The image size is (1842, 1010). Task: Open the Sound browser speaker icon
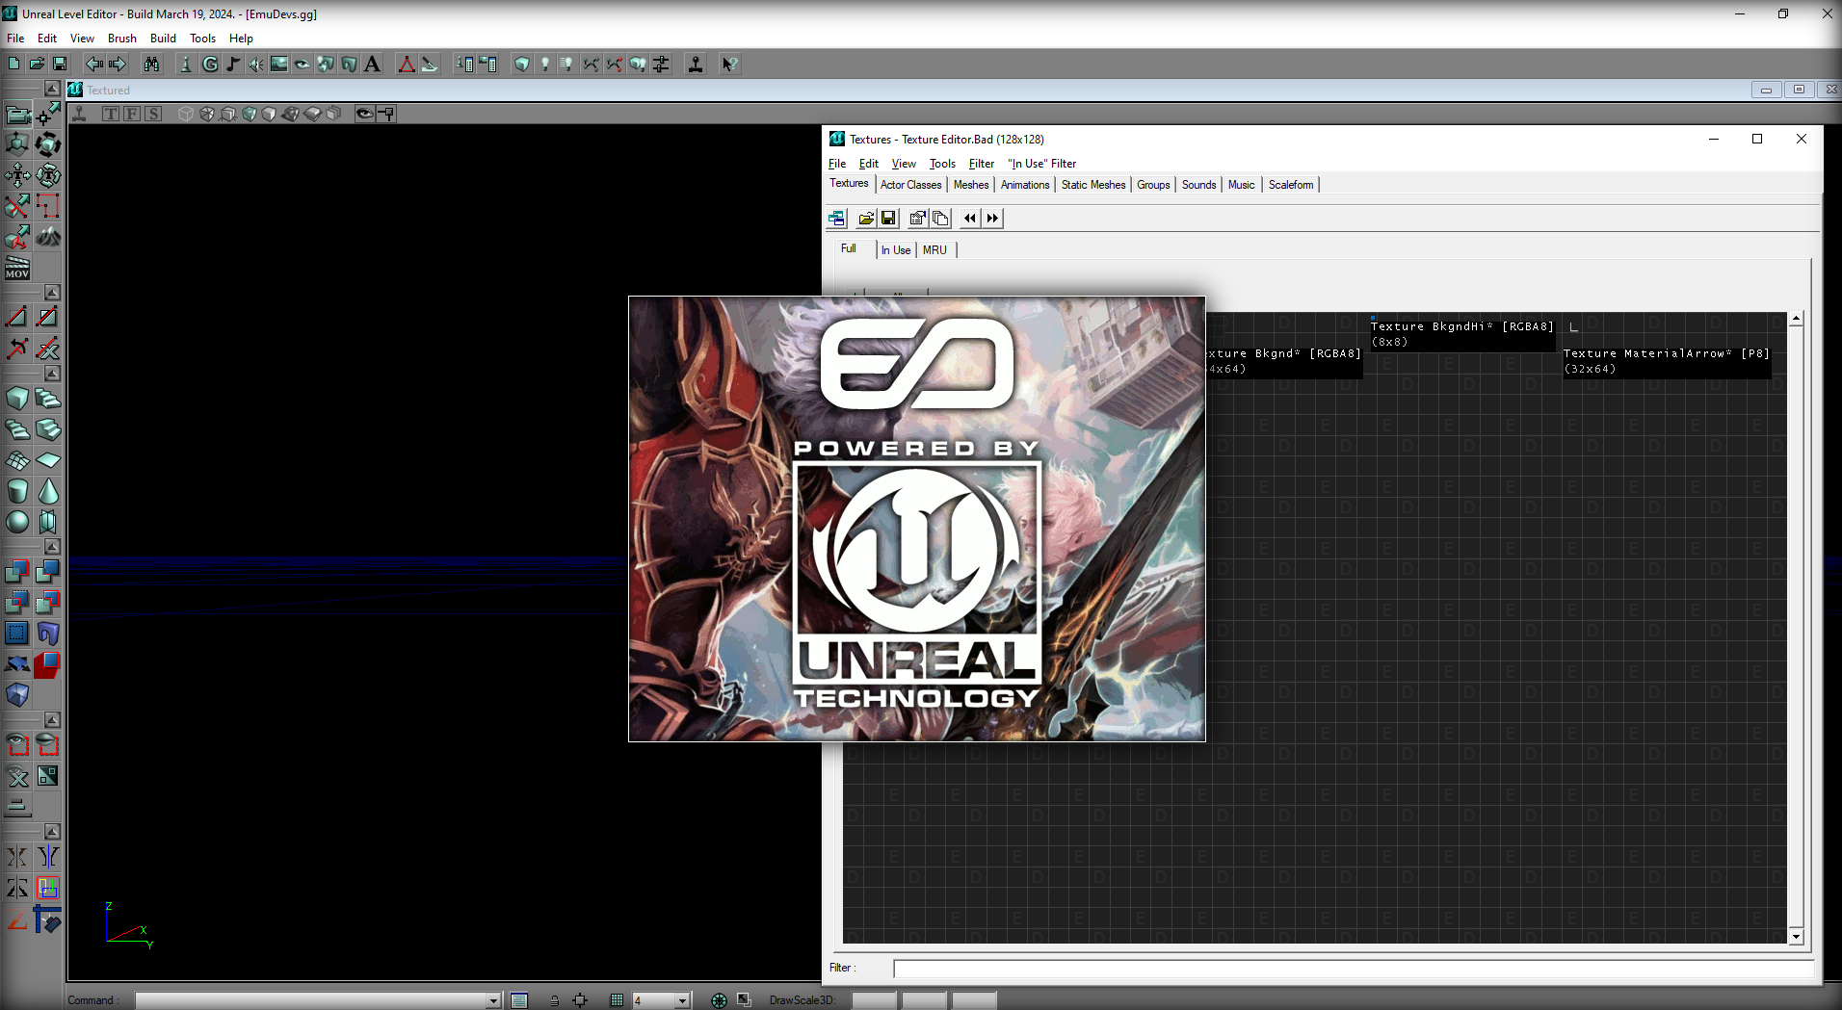tap(256, 64)
